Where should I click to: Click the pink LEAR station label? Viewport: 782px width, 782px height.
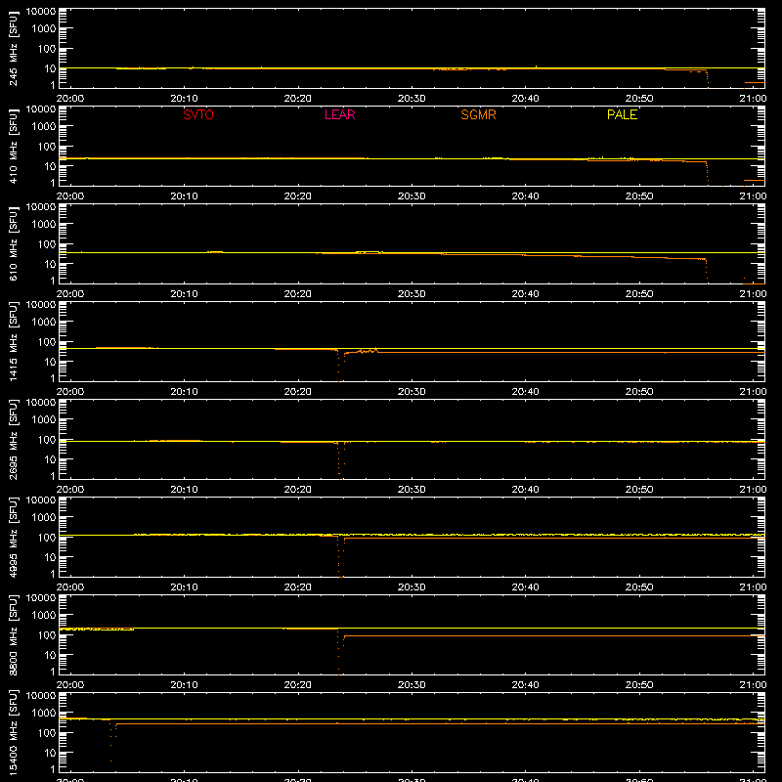339,114
